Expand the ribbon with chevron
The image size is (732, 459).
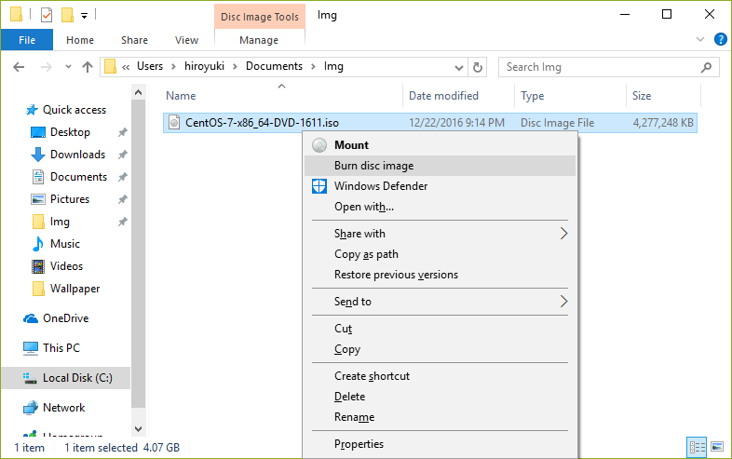pos(700,39)
